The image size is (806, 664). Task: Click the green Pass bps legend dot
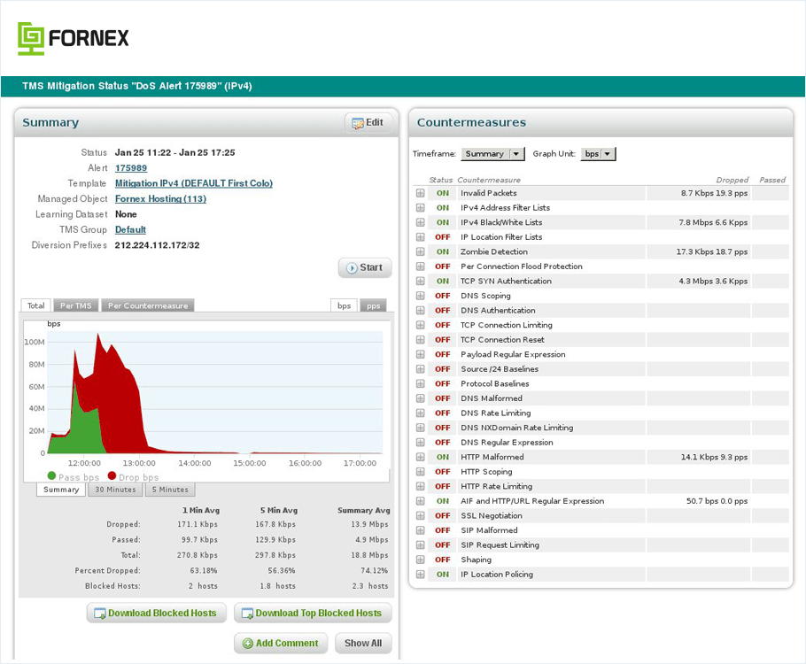(51, 476)
